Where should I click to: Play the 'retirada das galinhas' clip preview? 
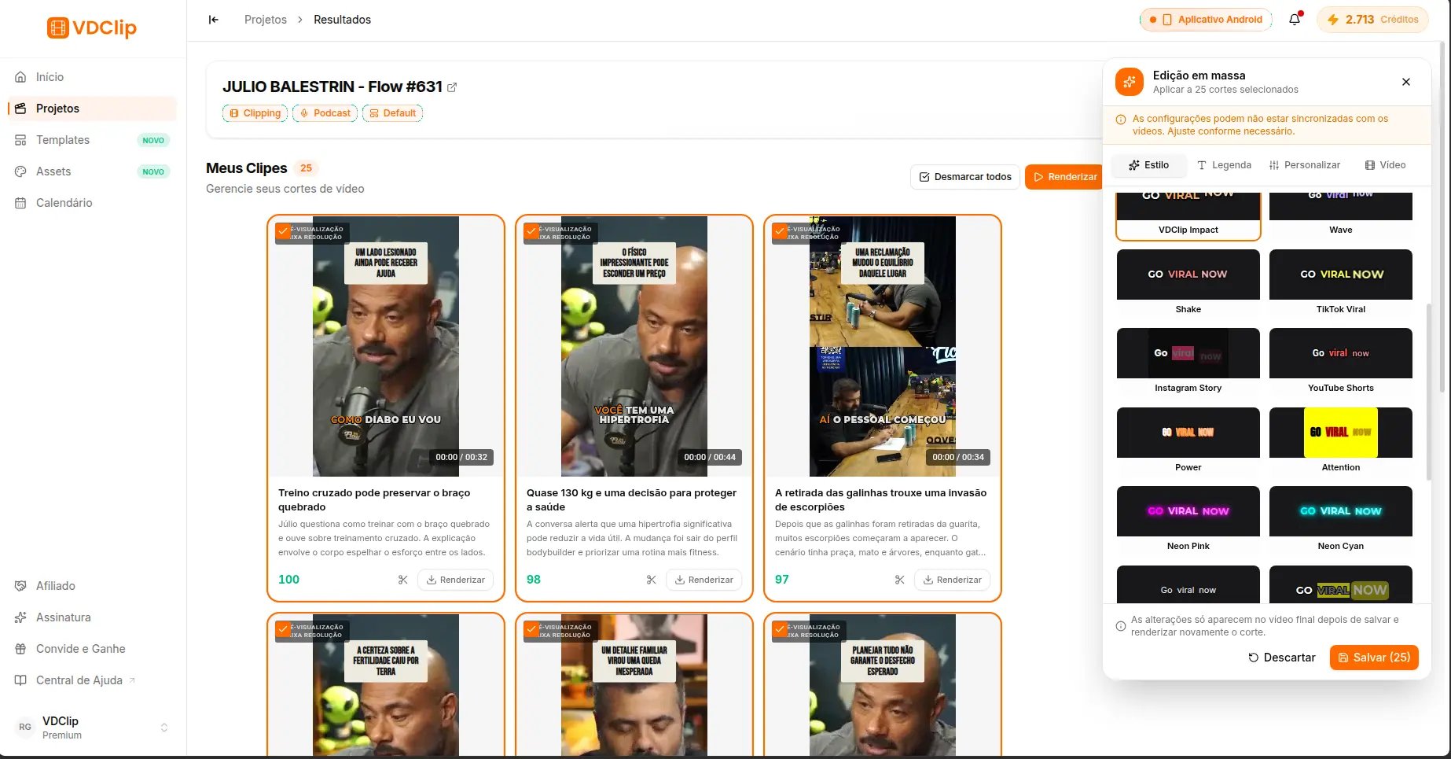tap(883, 346)
